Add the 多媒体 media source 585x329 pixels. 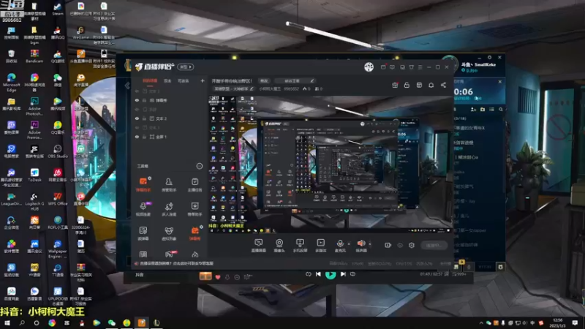coord(320,246)
